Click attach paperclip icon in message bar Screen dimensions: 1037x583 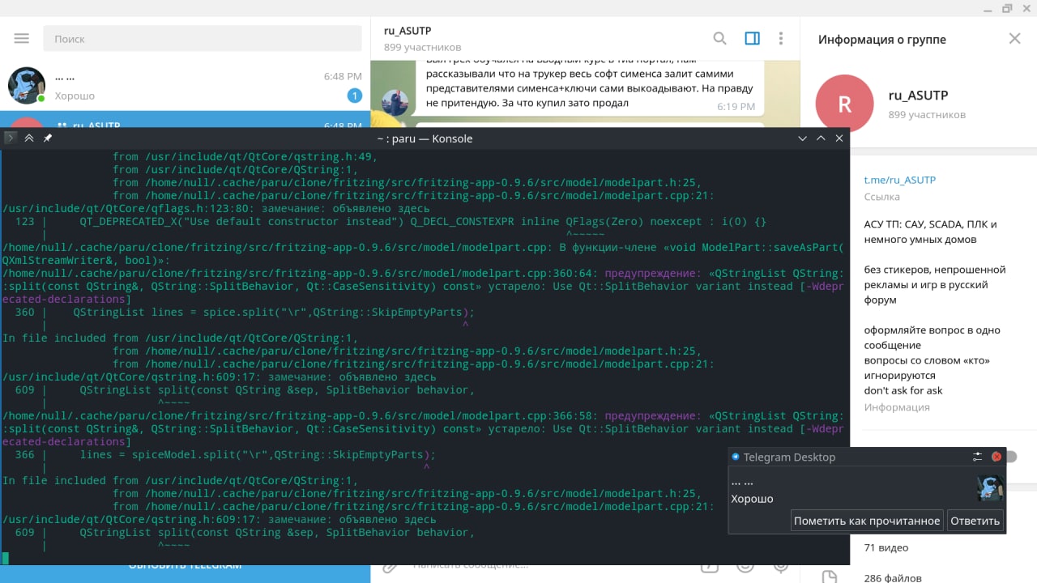tap(390, 568)
